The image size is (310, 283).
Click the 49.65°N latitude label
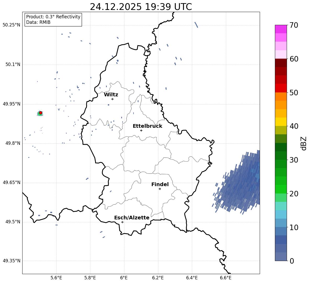pyautogui.click(x=12, y=182)
